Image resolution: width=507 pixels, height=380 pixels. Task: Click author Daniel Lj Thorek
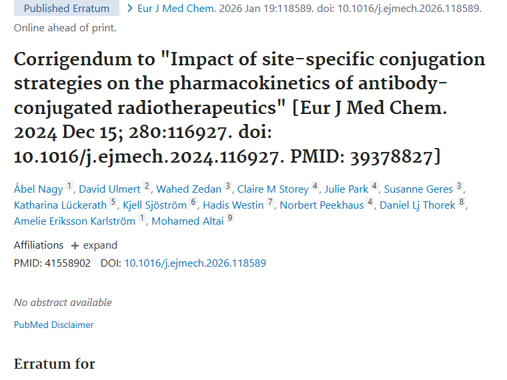417,205
